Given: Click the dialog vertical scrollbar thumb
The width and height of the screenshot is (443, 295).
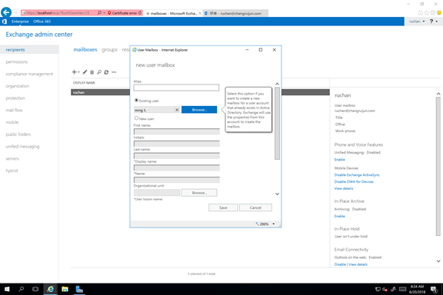Looking at the screenshot, I should tap(277, 124).
